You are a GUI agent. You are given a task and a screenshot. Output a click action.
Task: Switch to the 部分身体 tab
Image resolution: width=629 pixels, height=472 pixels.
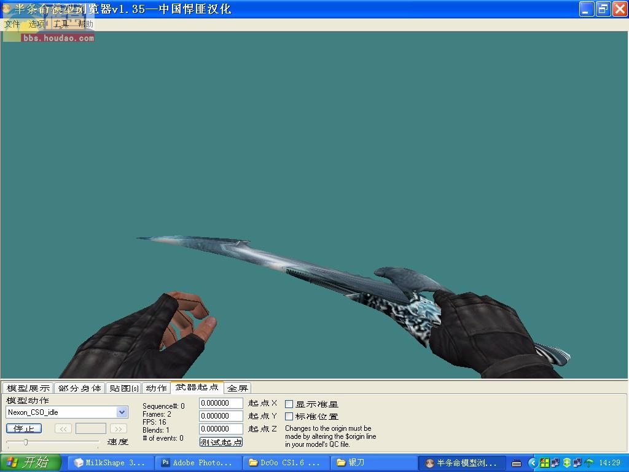click(79, 388)
